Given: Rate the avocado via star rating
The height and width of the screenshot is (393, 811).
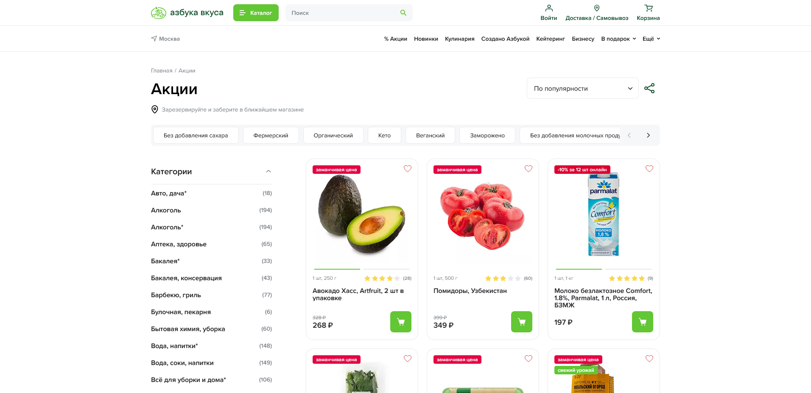Looking at the screenshot, I should 382,279.
